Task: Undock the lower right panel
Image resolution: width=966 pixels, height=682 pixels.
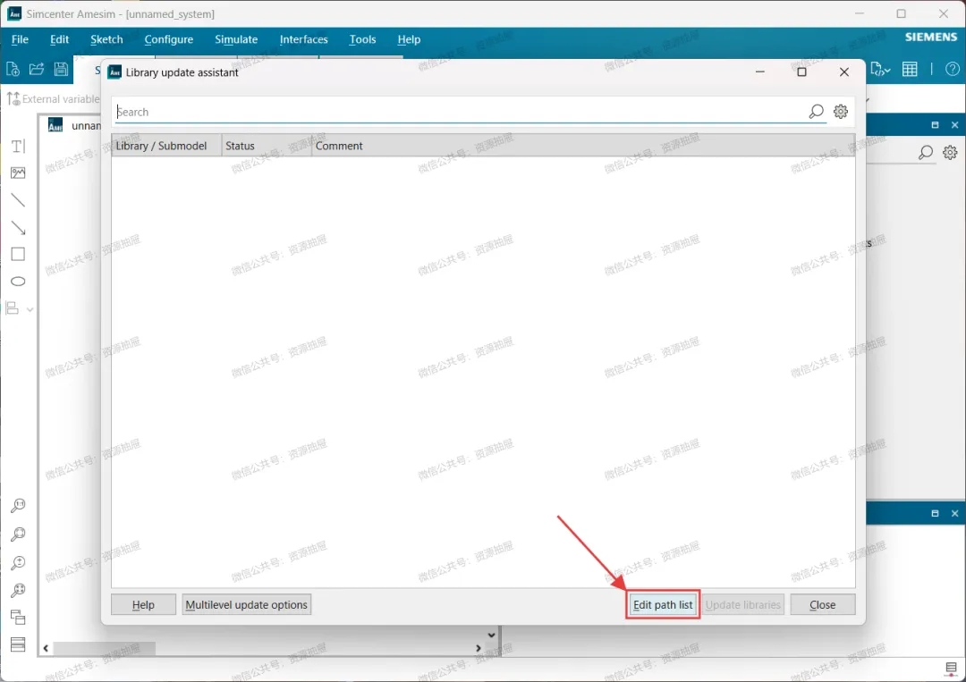Action: (x=936, y=513)
